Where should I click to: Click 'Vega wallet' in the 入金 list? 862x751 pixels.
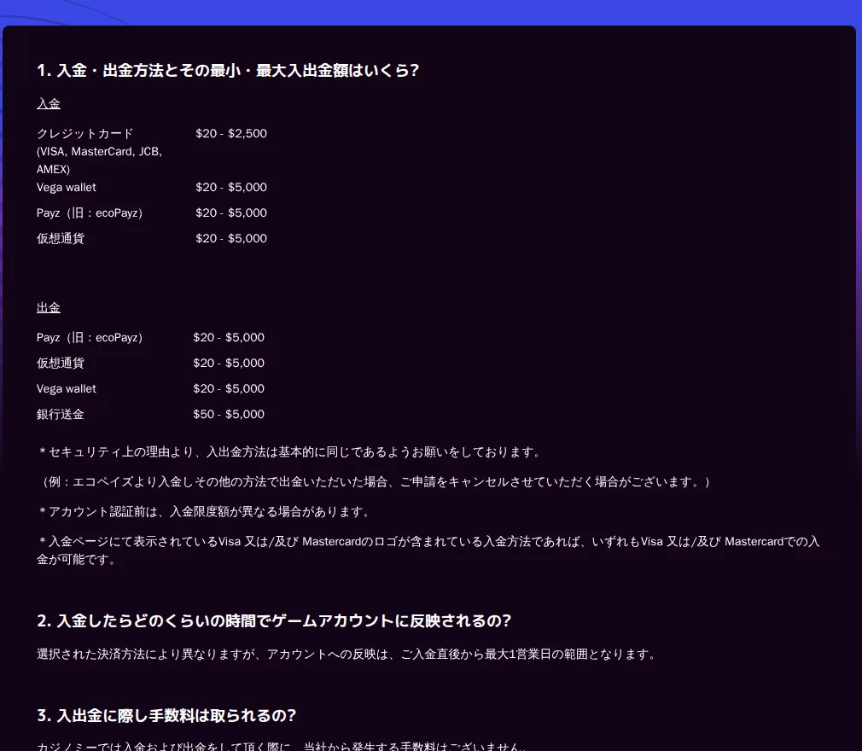pyautogui.click(x=66, y=188)
